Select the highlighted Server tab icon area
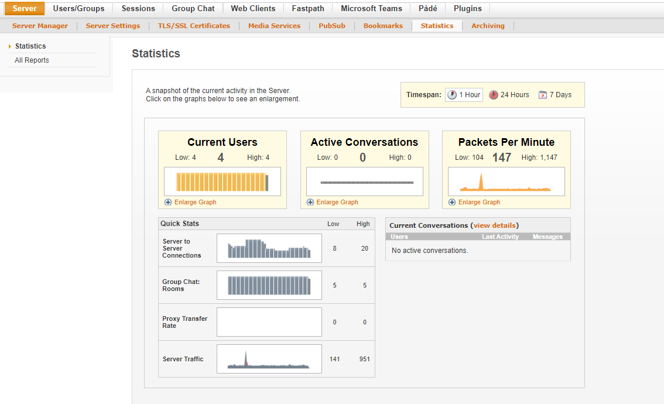Image resolution: width=664 pixels, height=404 pixels. (x=24, y=8)
